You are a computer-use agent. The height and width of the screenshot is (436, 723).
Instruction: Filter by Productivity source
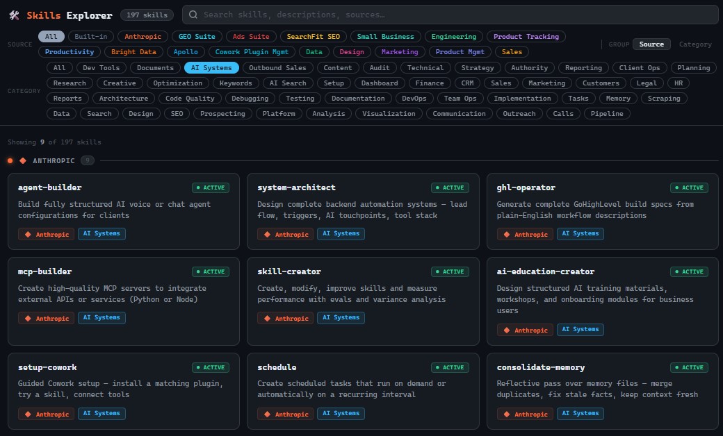69,51
